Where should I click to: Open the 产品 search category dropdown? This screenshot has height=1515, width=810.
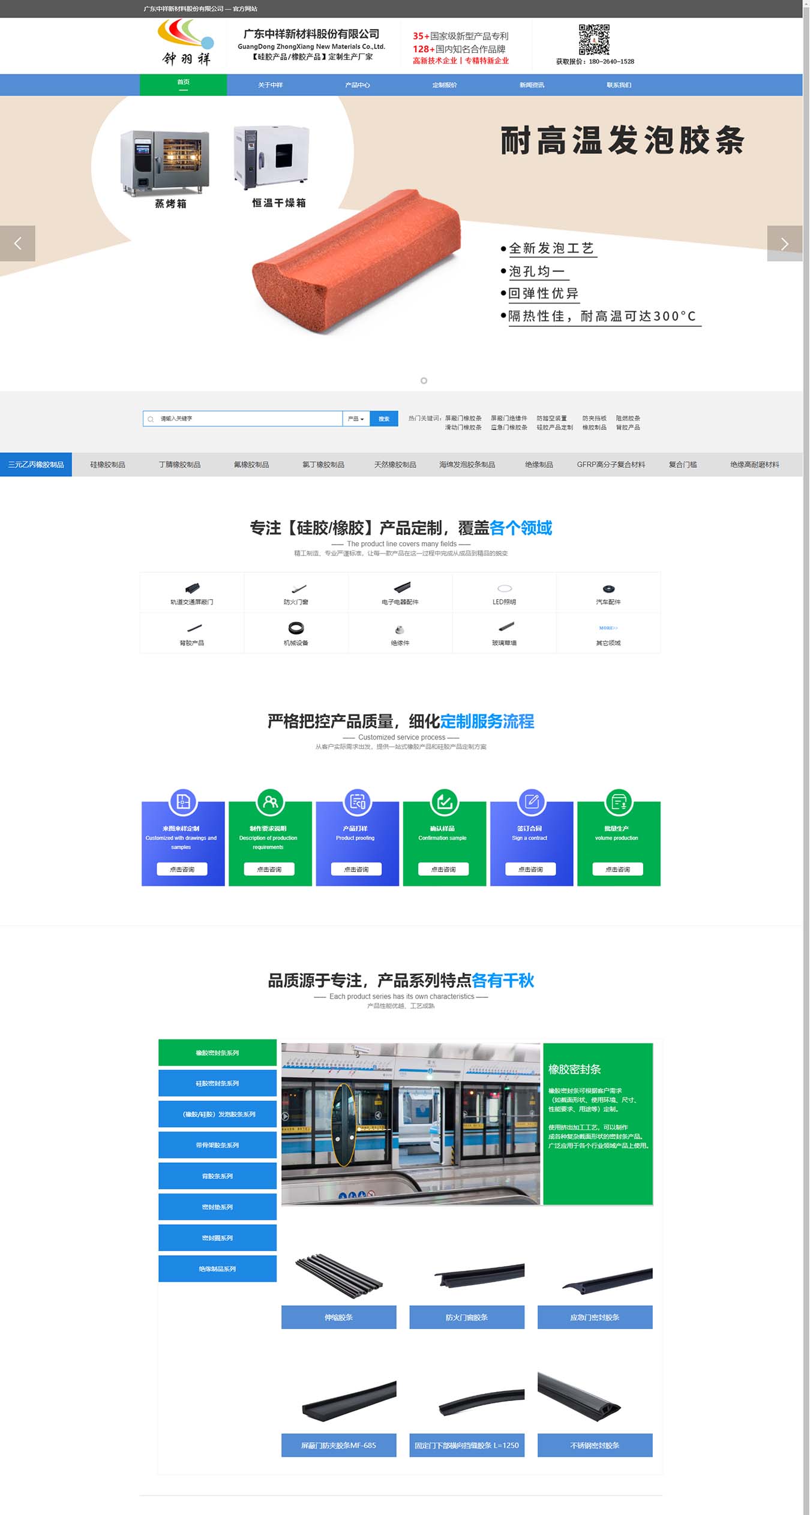click(x=356, y=419)
